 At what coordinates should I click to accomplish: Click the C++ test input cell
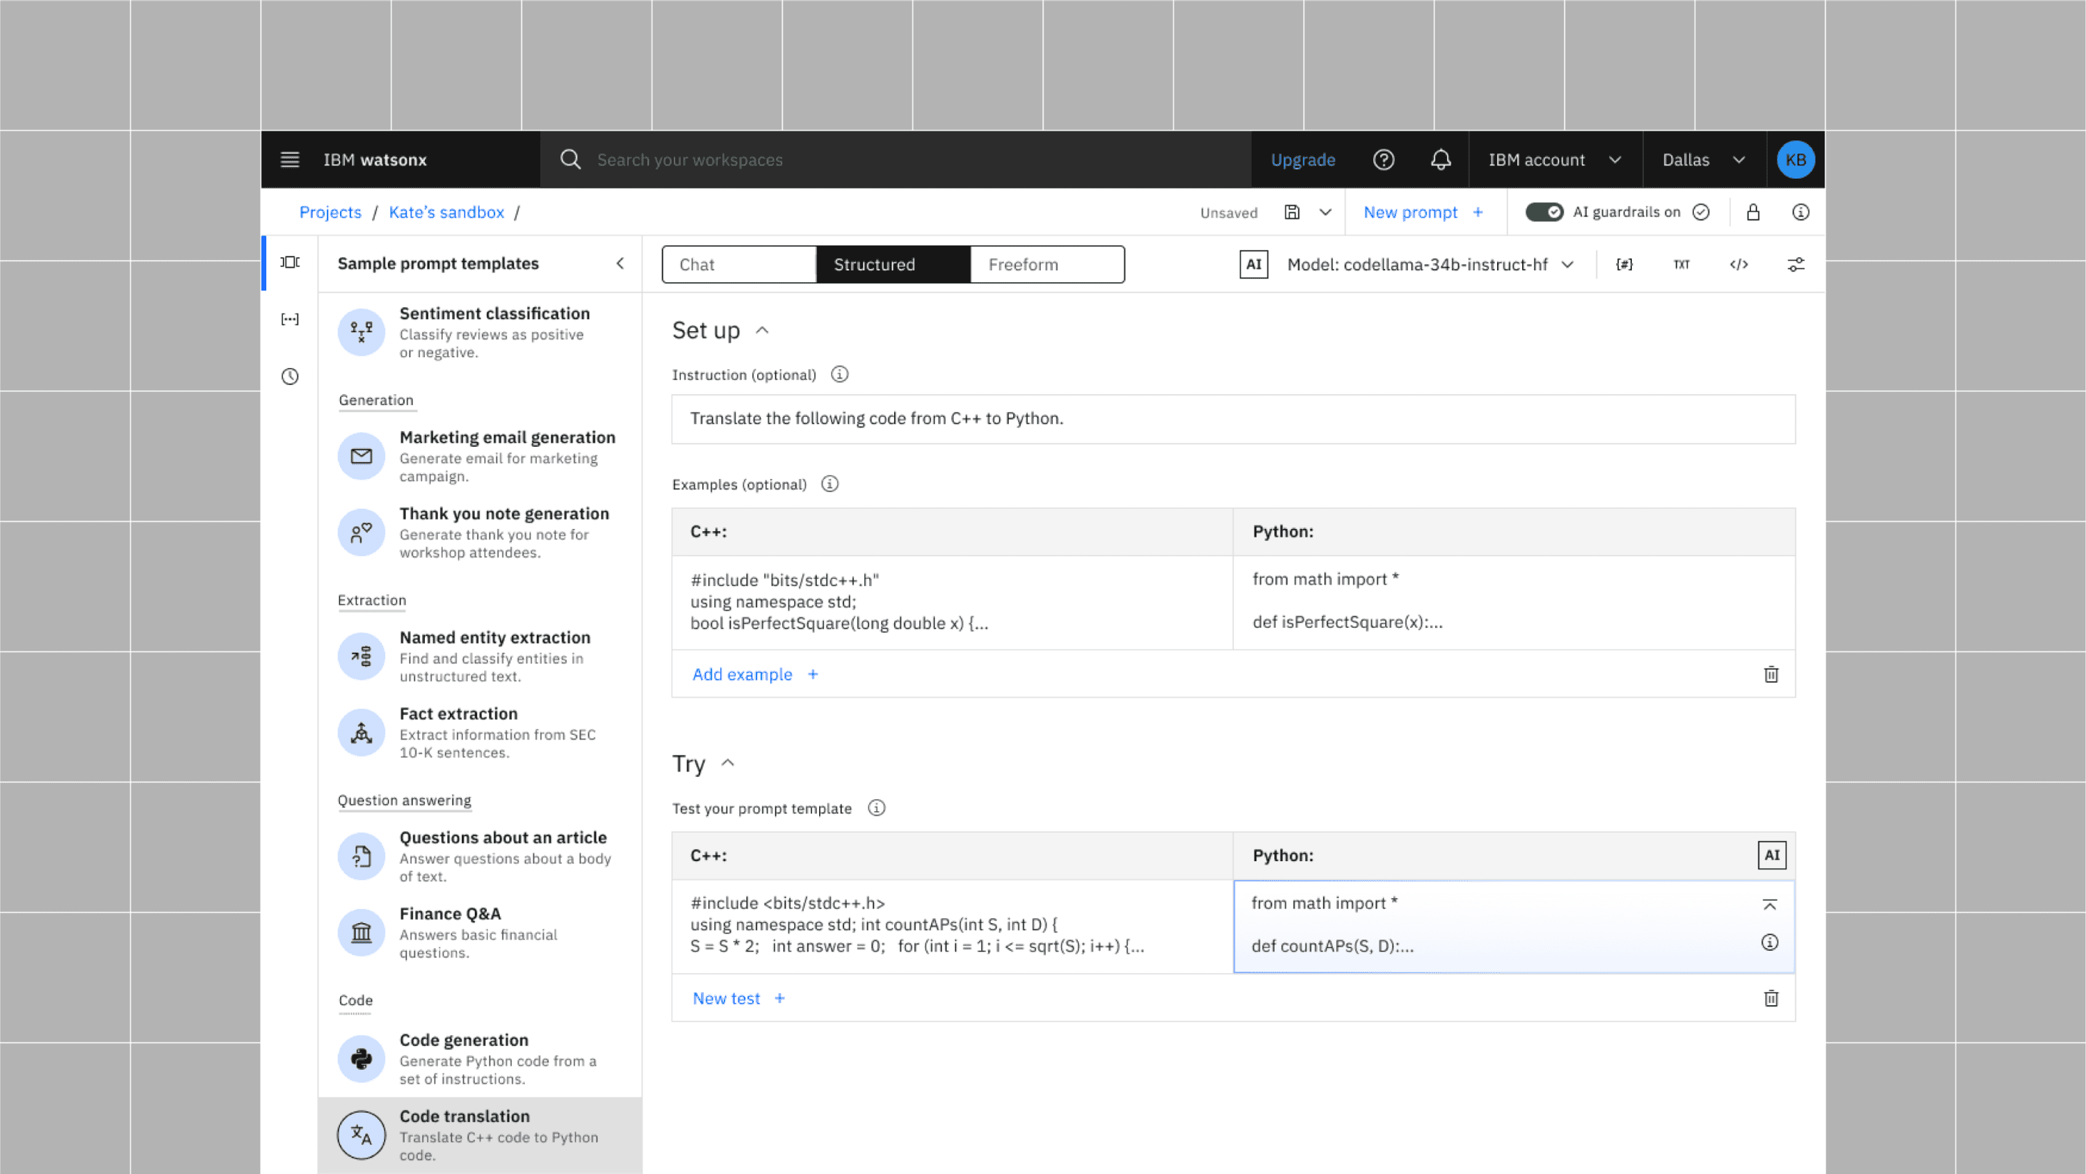click(953, 925)
